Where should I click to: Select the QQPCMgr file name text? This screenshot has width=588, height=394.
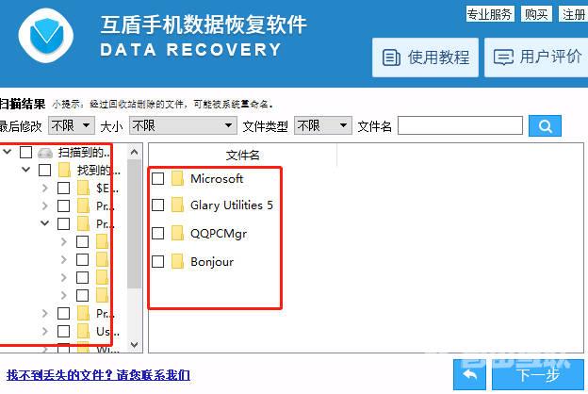219,234
